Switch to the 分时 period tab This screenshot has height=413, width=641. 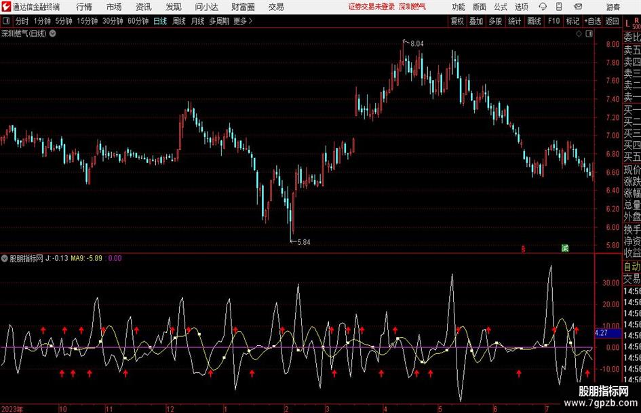tap(22, 21)
